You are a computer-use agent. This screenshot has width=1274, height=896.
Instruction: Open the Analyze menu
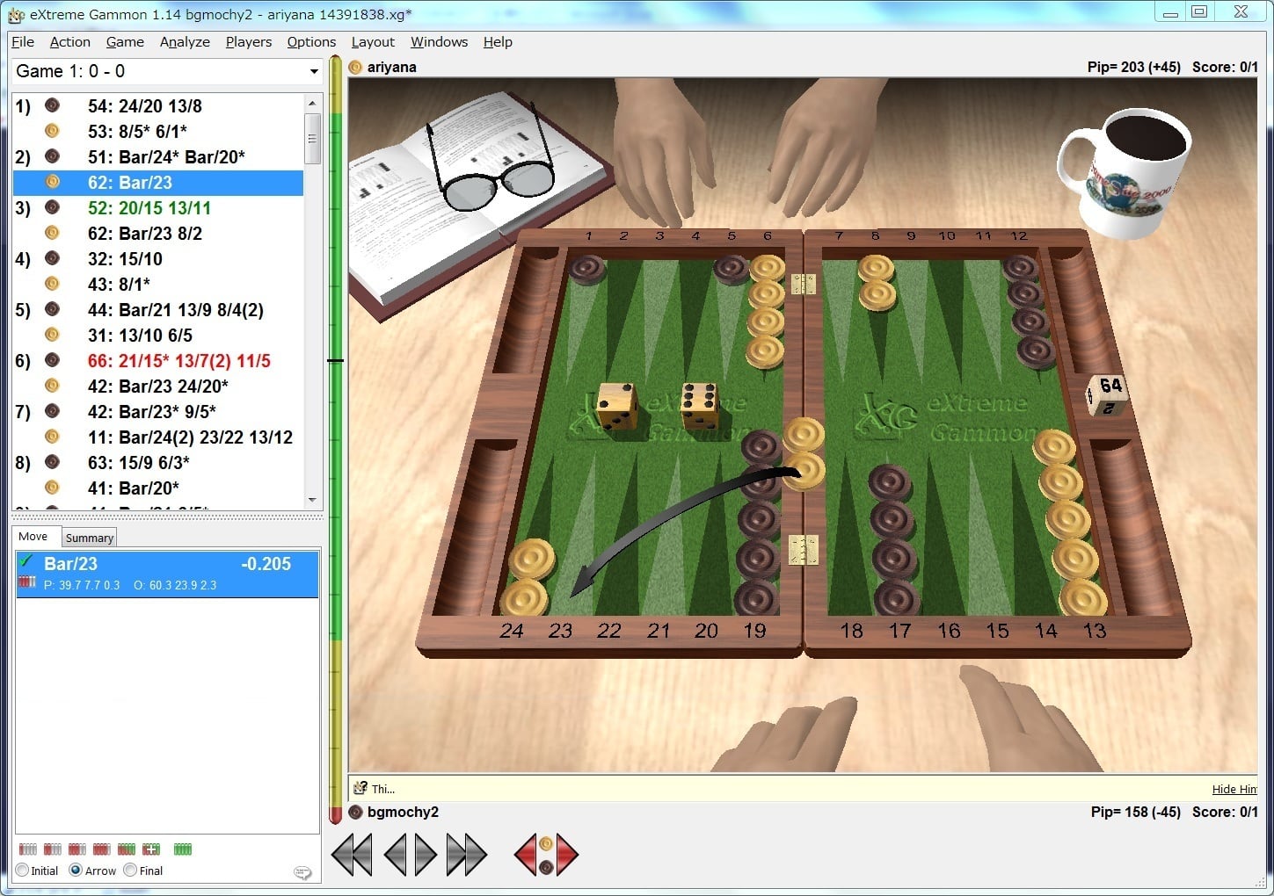click(x=185, y=41)
